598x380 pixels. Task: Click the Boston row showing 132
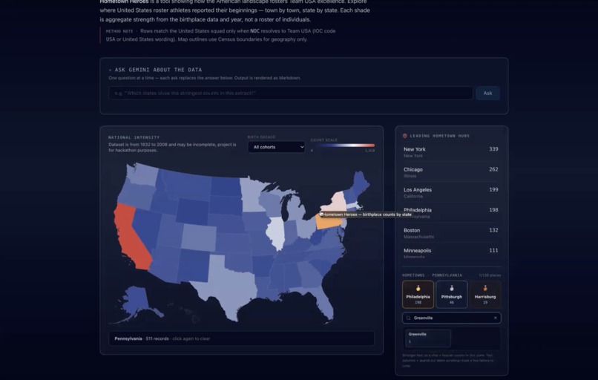pyautogui.click(x=451, y=233)
